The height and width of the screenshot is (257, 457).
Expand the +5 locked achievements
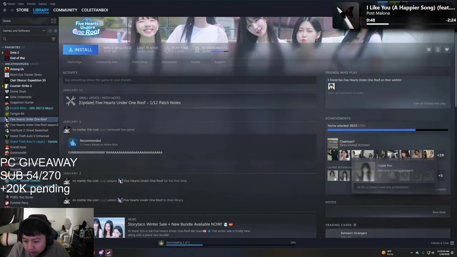click(440, 175)
